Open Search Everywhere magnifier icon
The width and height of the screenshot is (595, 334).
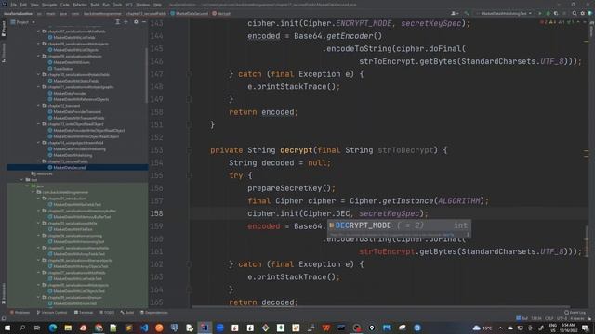[575, 13]
